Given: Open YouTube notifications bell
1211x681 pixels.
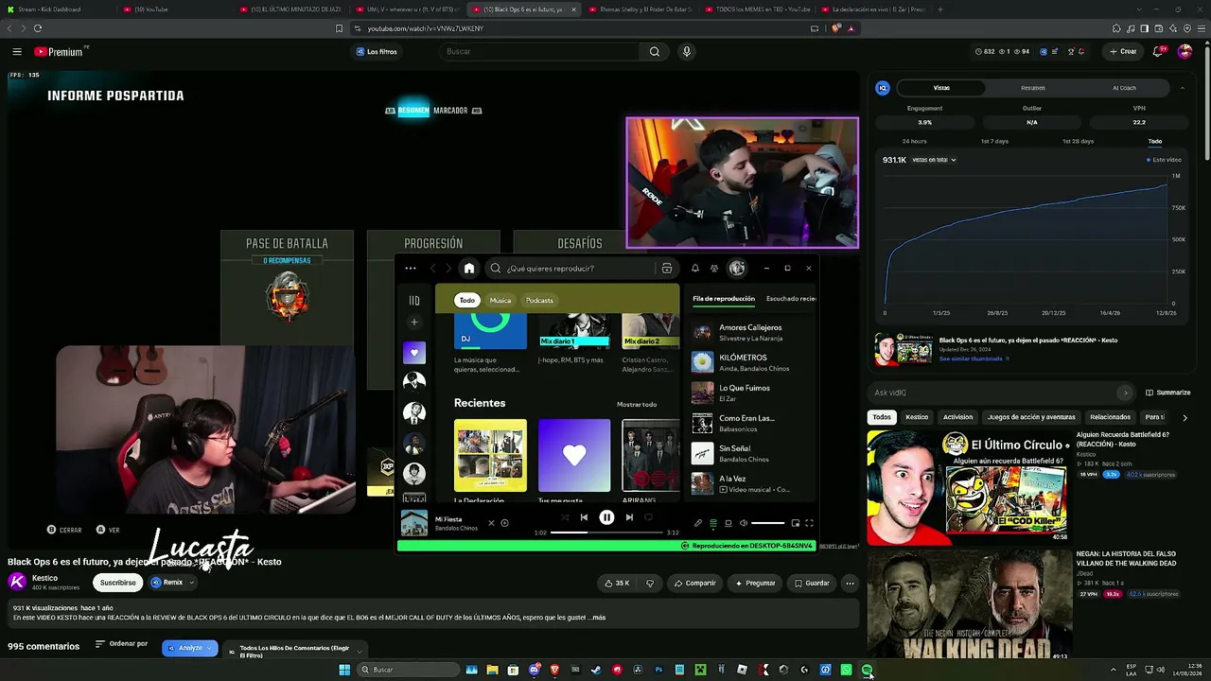Looking at the screenshot, I should 1157,52.
